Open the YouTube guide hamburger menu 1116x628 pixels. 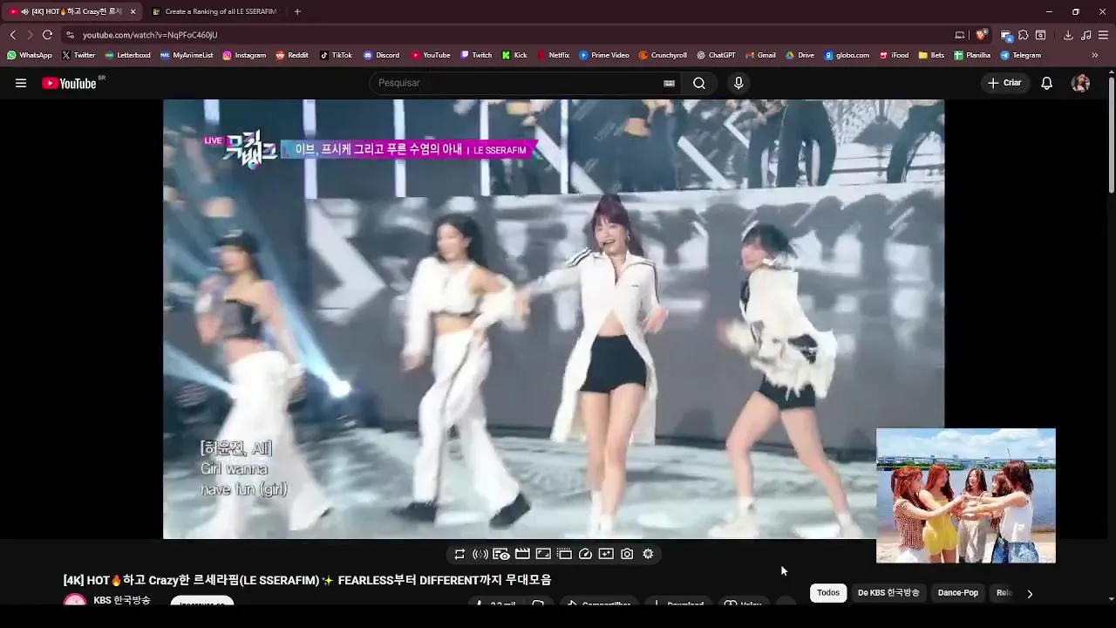21,83
